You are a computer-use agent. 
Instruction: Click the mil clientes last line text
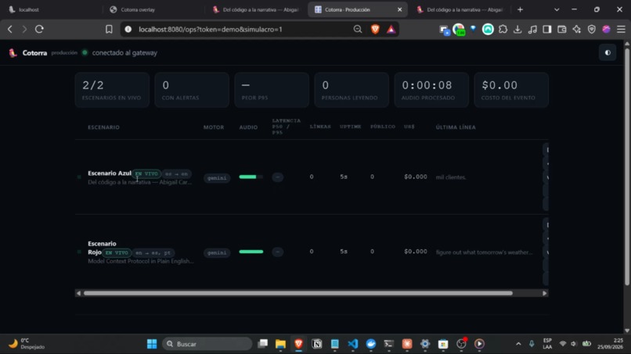451,177
